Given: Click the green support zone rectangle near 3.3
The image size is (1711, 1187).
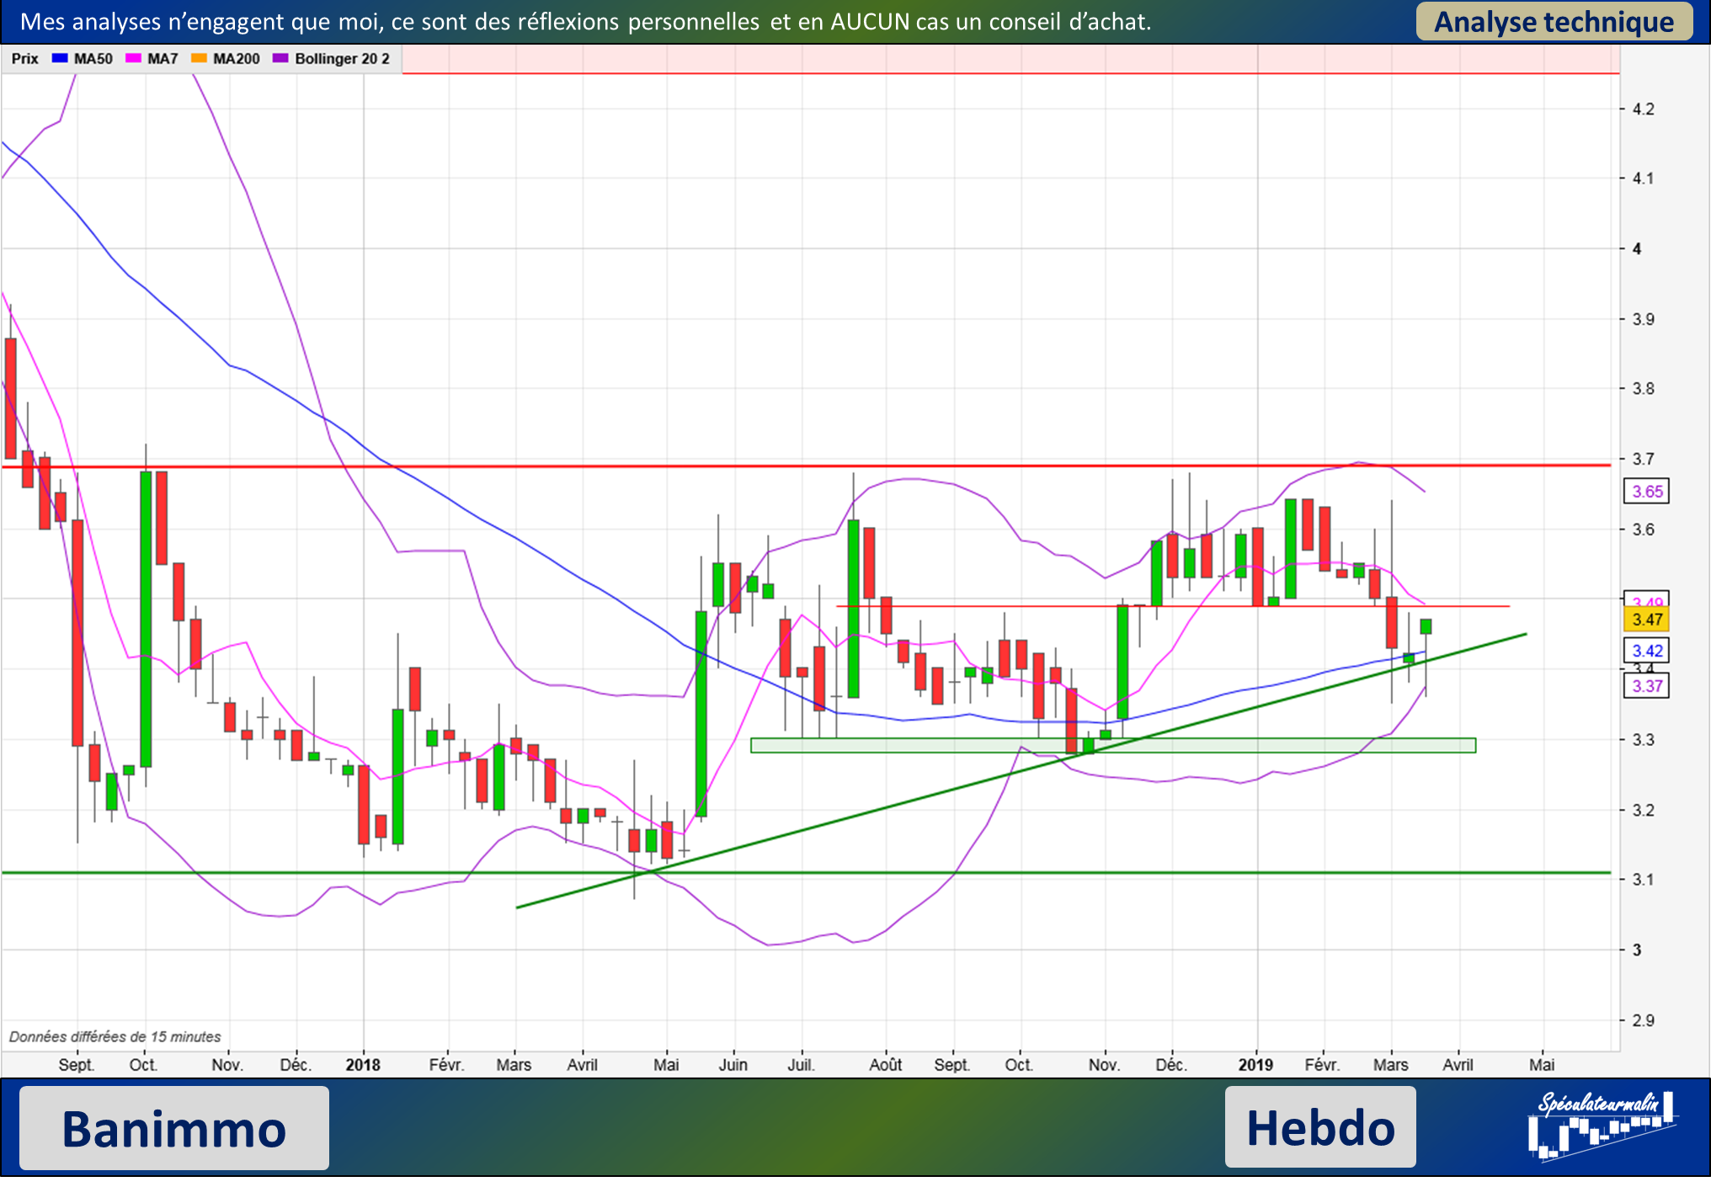Looking at the screenshot, I should point(1113,745).
